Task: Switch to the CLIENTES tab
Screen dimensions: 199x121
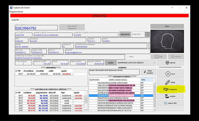Action: tap(15, 20)
